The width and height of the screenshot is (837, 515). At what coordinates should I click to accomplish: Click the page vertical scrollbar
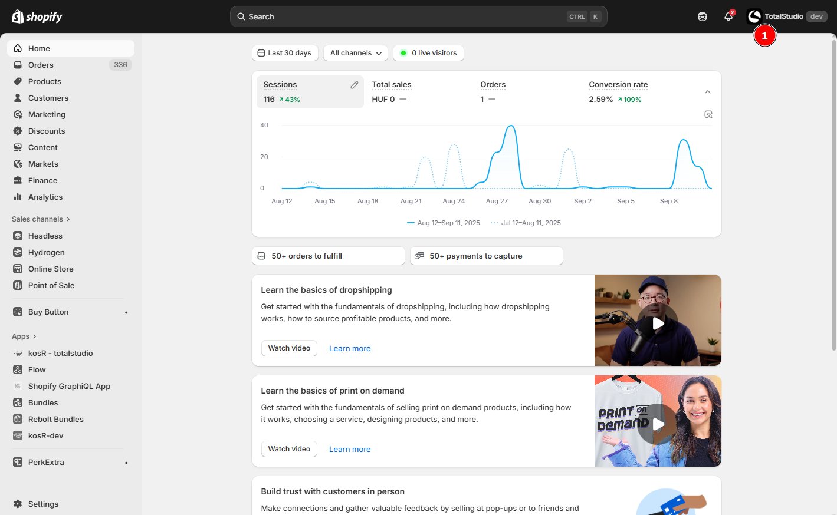coord(833,194)
